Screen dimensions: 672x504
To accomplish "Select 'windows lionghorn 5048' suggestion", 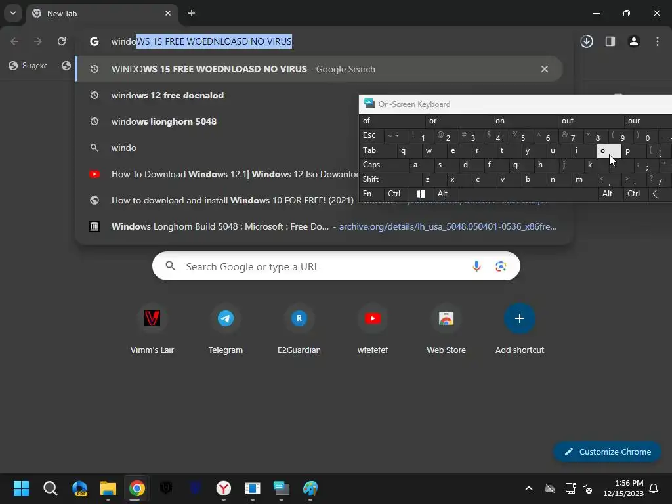I will [x=218, y=121].
